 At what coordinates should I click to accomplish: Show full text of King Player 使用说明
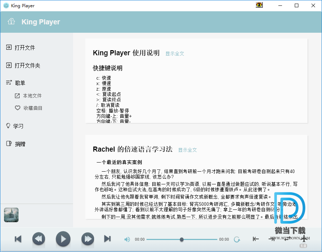click(175, 54)
